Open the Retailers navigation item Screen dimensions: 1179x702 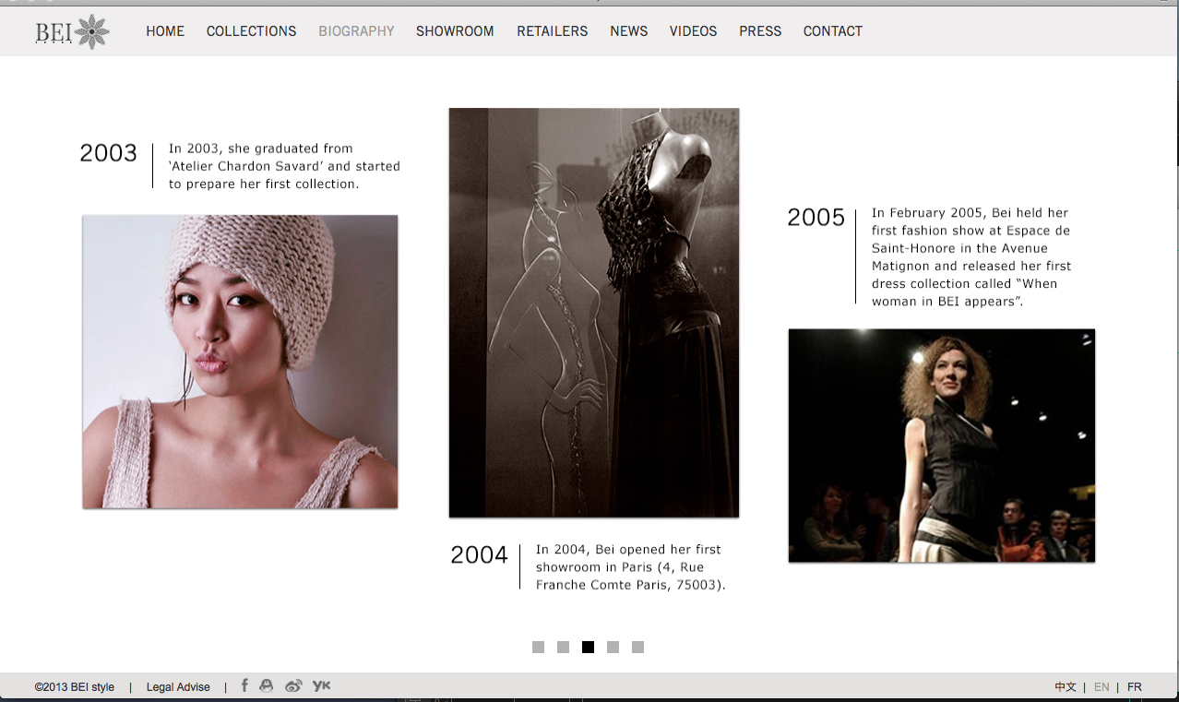pyautogui.click(x=552, y=31)
